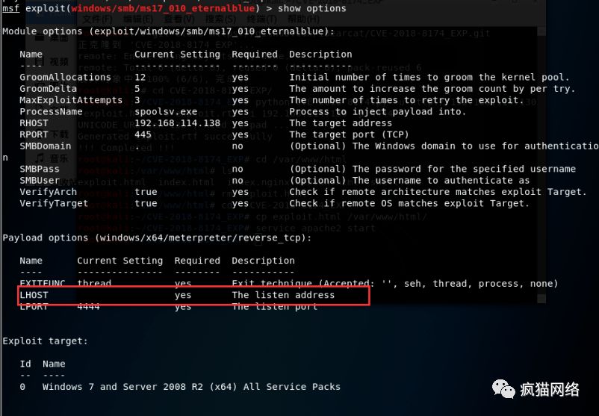
Task: Click the VerifyTarget option name
Action: coord(54,203)
